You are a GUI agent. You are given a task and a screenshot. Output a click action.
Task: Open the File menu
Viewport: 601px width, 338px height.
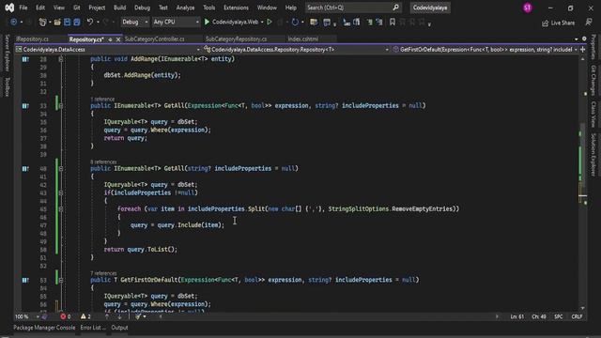point(23,8)
